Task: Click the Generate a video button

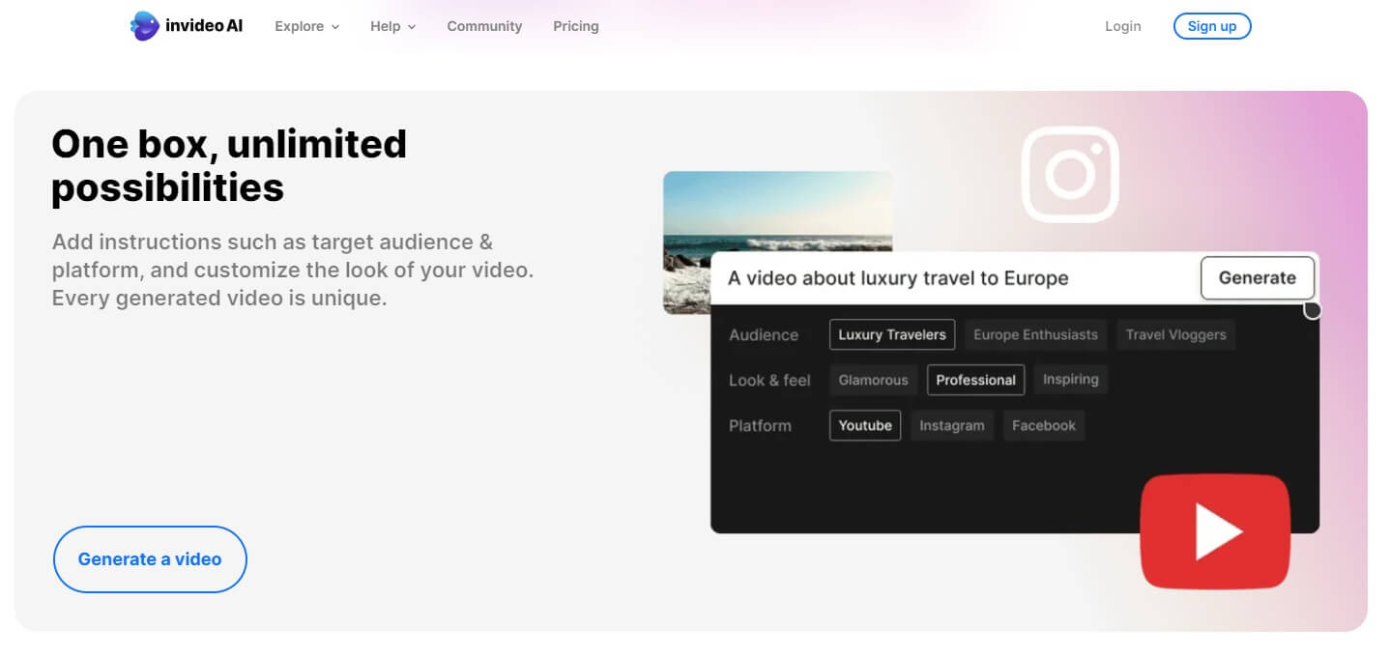Action: (150, 559)
